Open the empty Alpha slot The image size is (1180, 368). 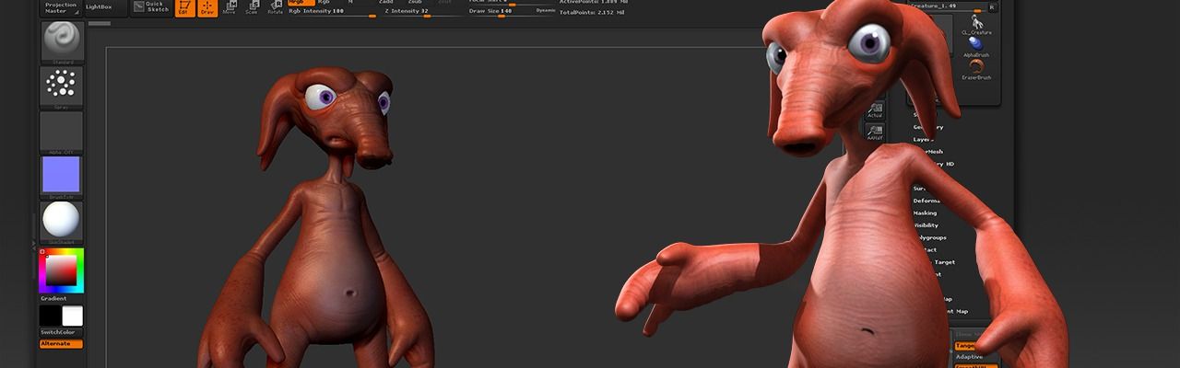point(62,132)
